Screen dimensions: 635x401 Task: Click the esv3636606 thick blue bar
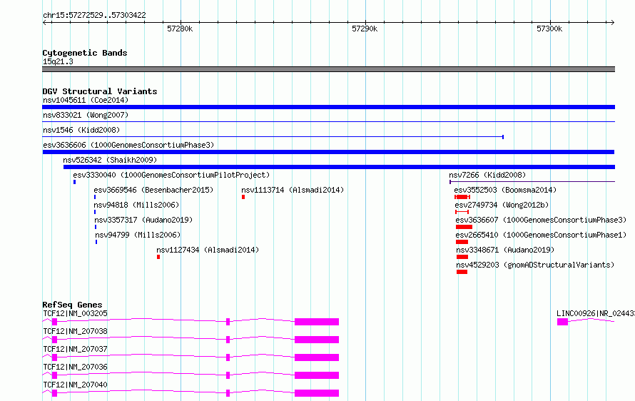pyautogui.click(x=328, y=152)
